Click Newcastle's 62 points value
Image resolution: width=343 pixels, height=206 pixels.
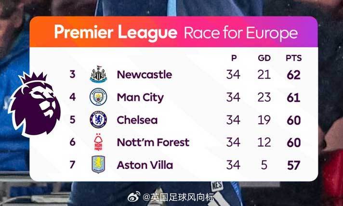(x=293, y=75)
